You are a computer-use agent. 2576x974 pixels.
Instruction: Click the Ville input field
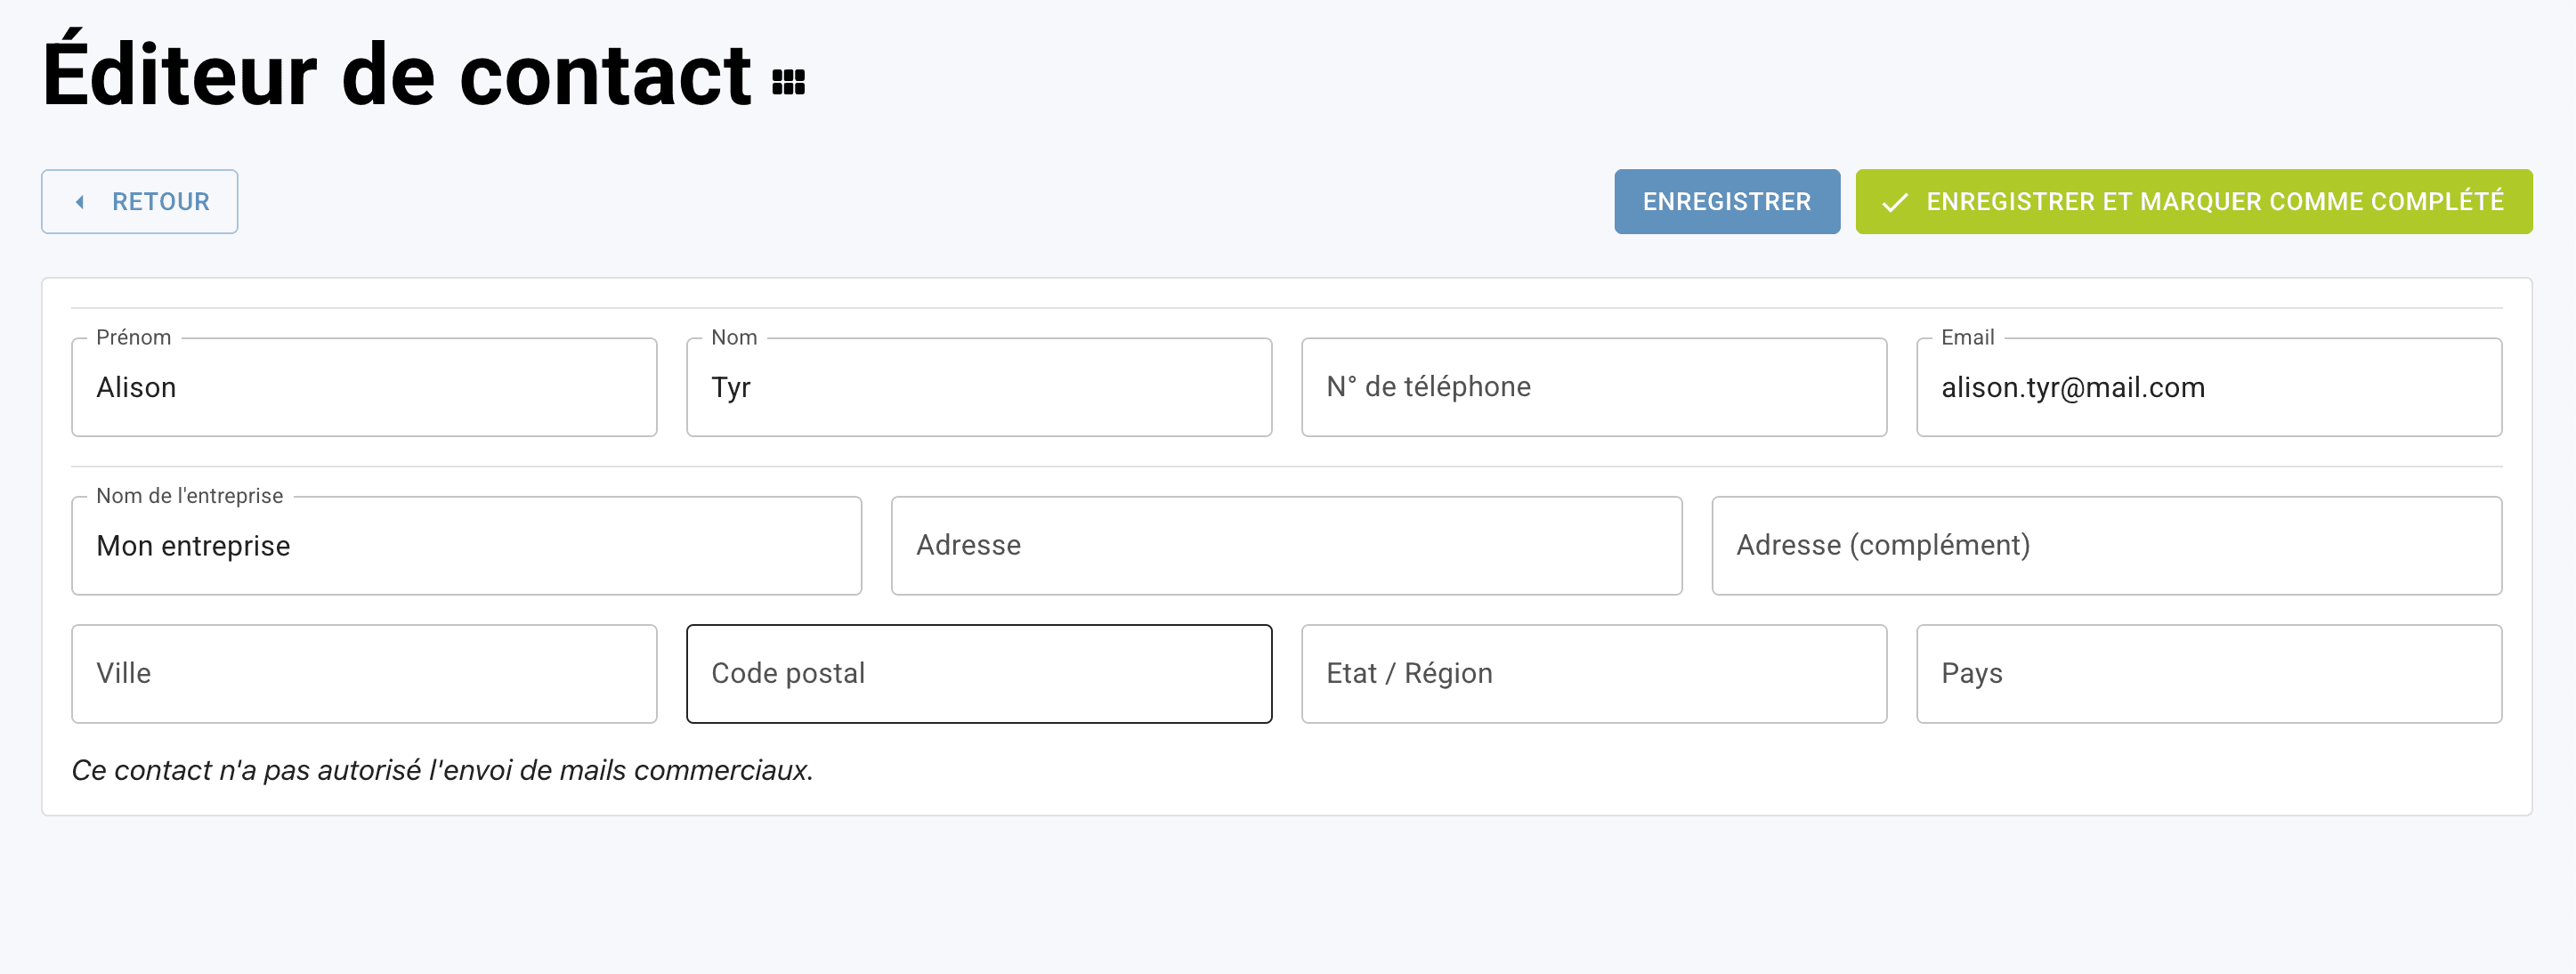coord(364,674)
